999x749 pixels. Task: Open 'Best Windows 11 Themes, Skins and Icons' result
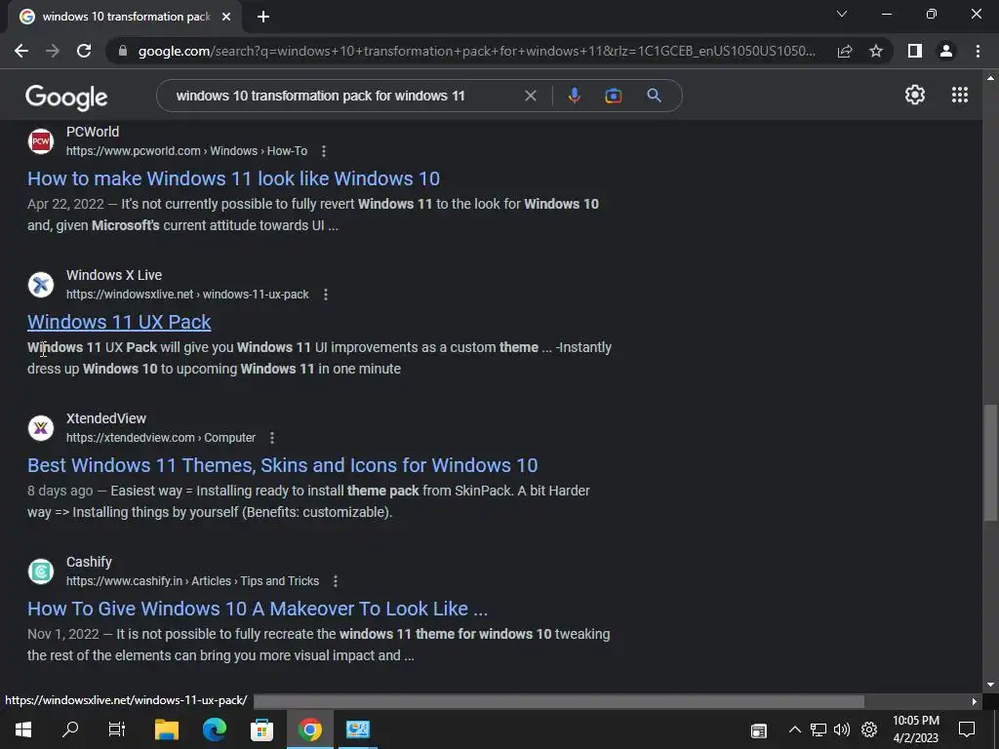point(282,465)
